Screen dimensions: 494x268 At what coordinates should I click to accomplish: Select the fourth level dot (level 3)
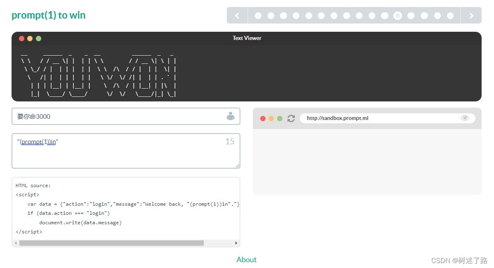coord(296,15)
